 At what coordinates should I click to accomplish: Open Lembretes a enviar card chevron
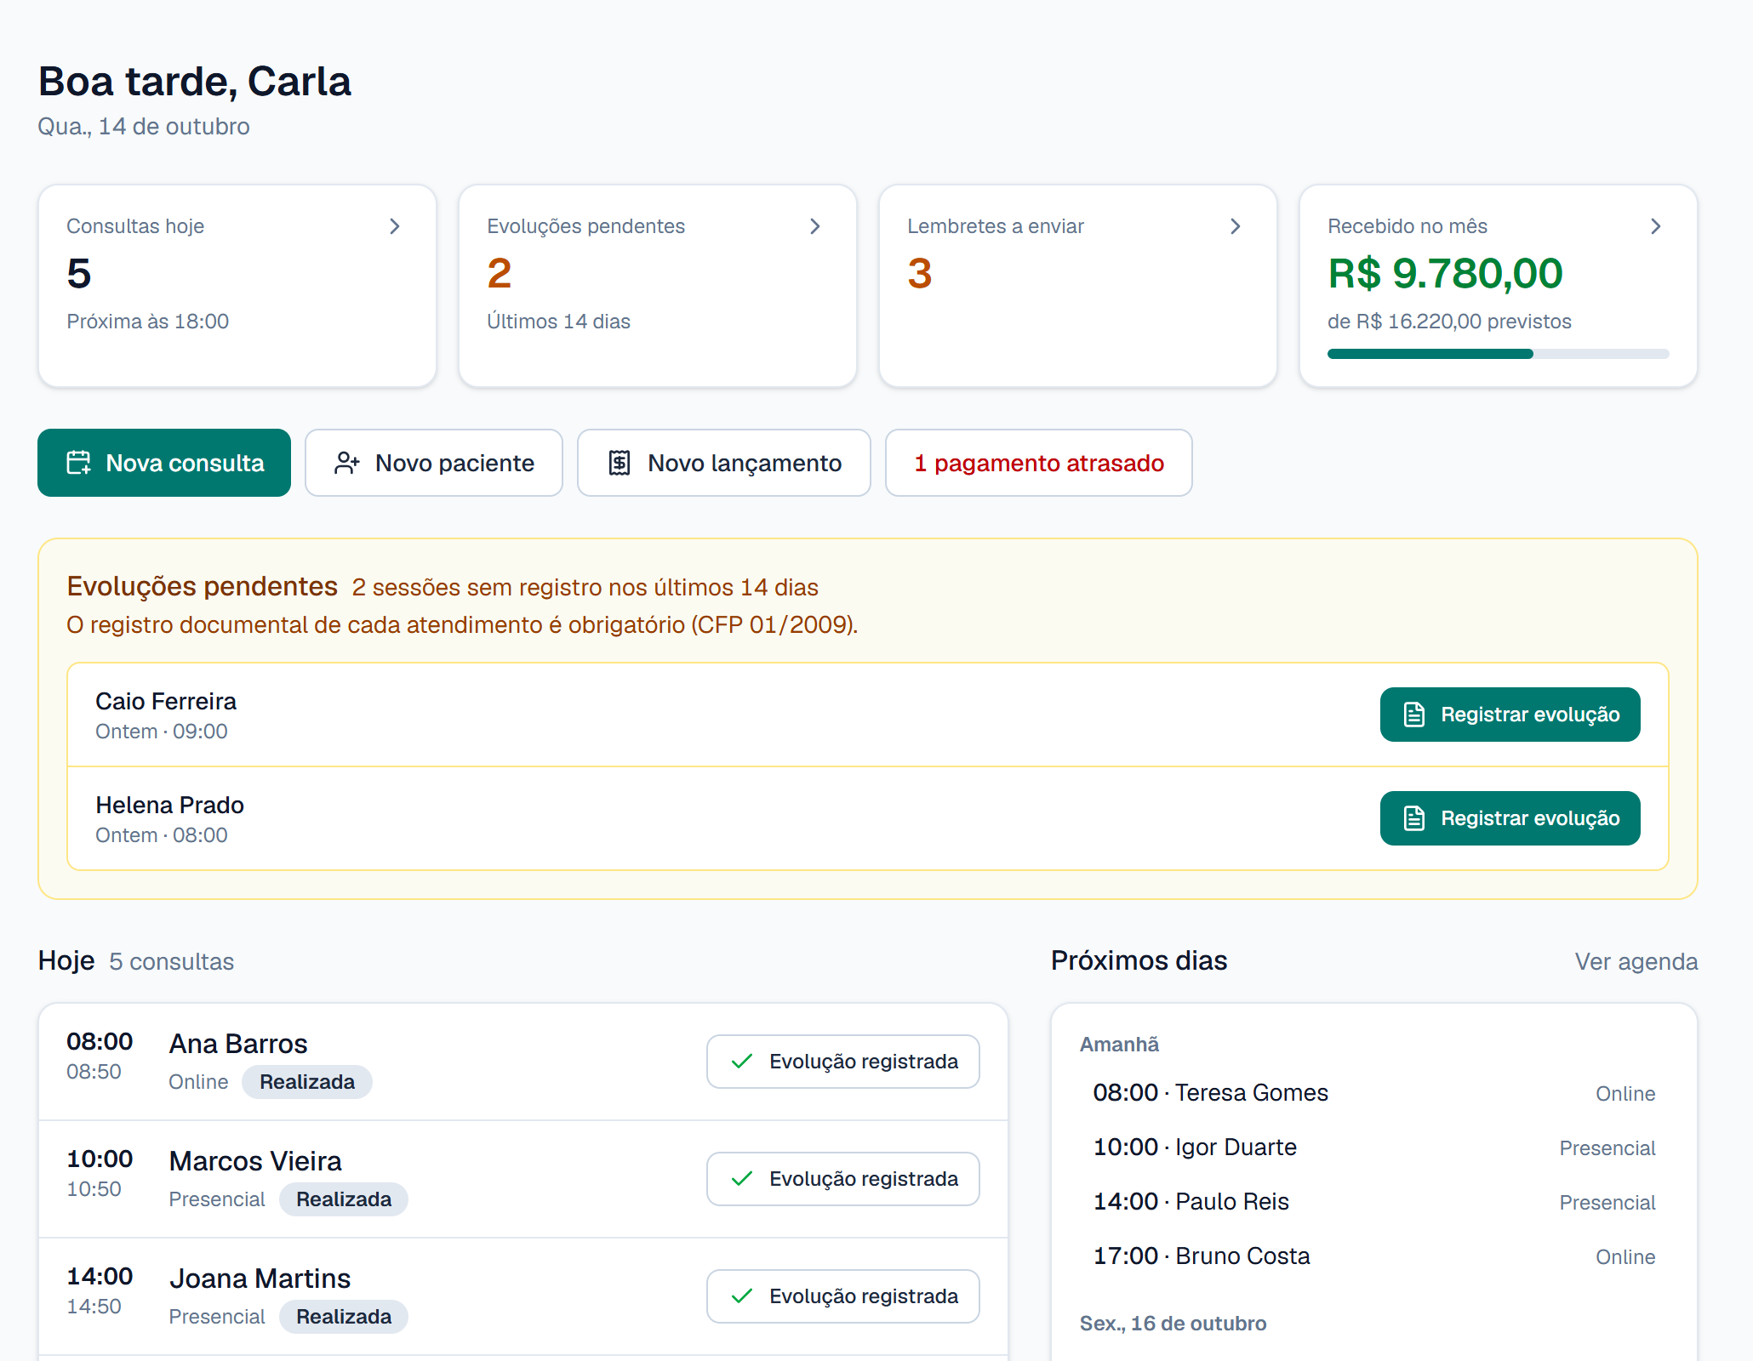(1236, 226)
